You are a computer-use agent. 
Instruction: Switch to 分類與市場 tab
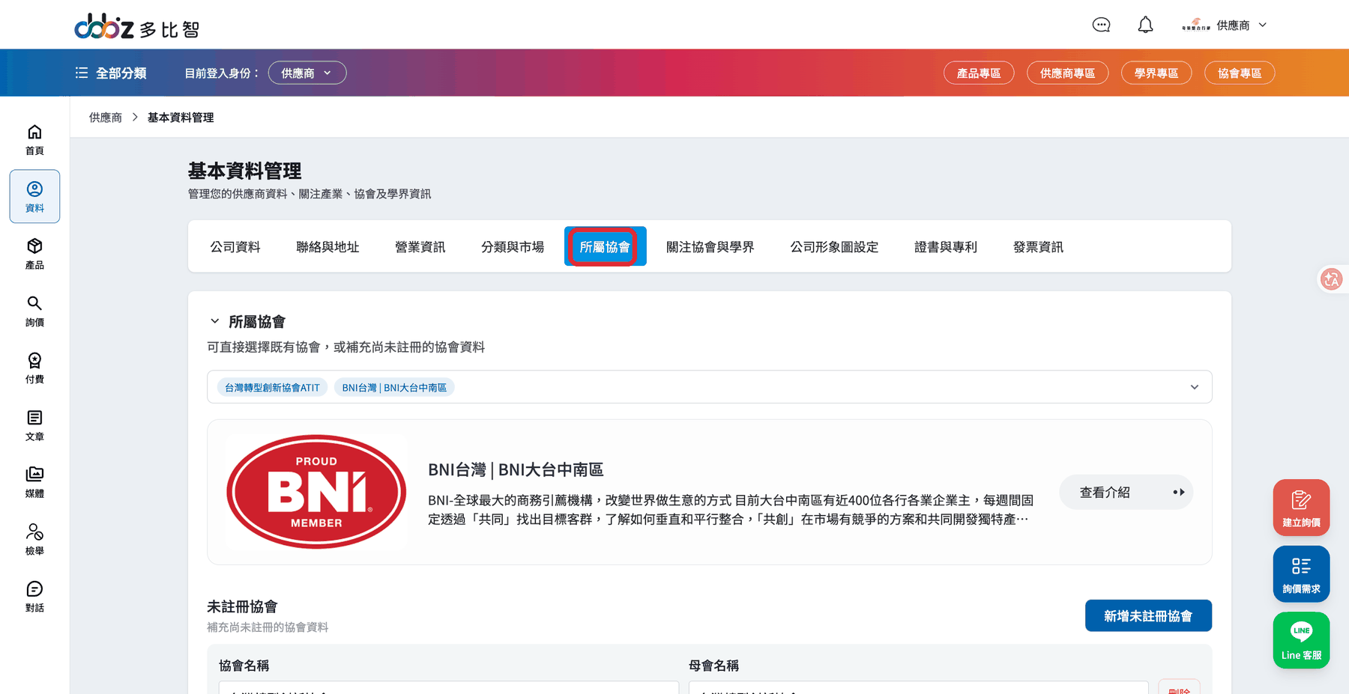513,246
